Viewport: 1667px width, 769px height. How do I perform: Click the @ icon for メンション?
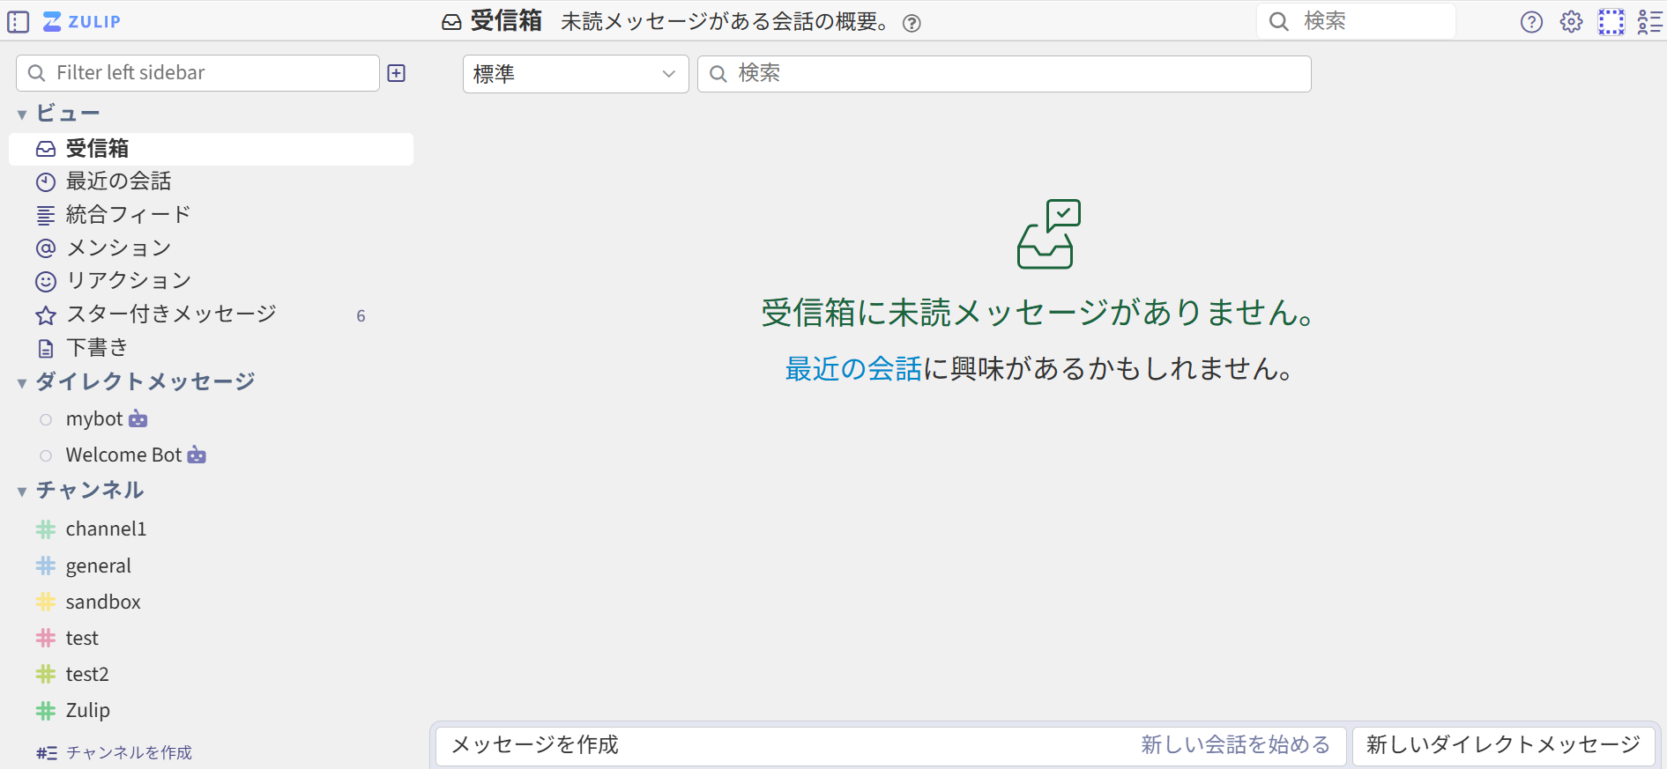click(46, 248)
